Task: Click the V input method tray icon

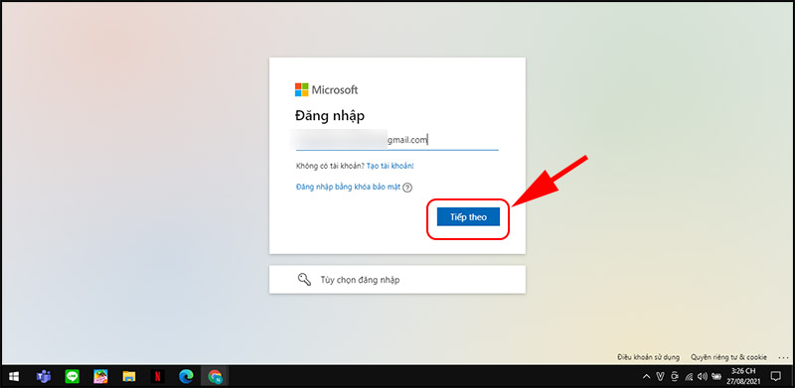Action: [x=661, y=376]
